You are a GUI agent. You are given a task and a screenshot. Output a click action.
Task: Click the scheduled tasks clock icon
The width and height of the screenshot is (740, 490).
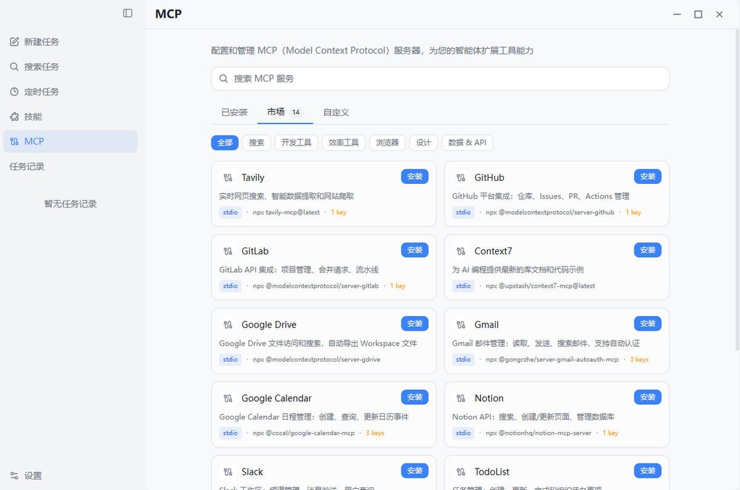click(14, 91)
